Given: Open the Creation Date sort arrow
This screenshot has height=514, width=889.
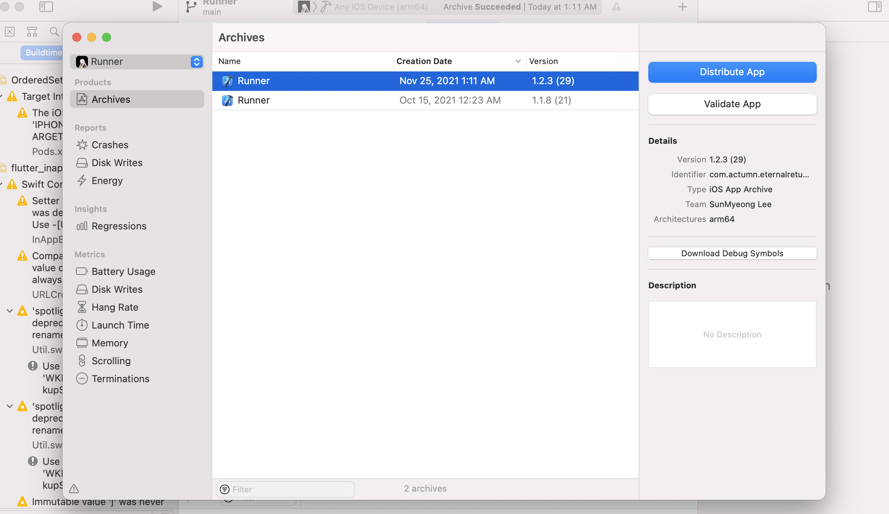Looking at the screenshot, I should [518, 61].
